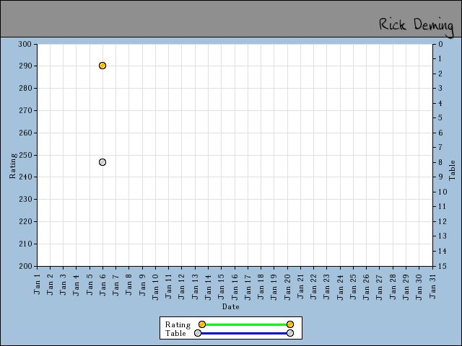Click the Jan 1 date label

click(37, 284)
